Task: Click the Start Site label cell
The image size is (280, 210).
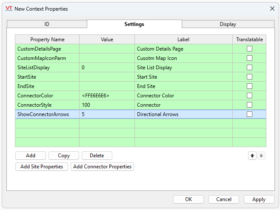Action: [x=183, y=77]
